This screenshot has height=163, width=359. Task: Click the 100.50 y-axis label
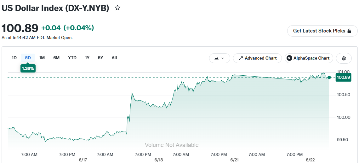pos(344,95)
